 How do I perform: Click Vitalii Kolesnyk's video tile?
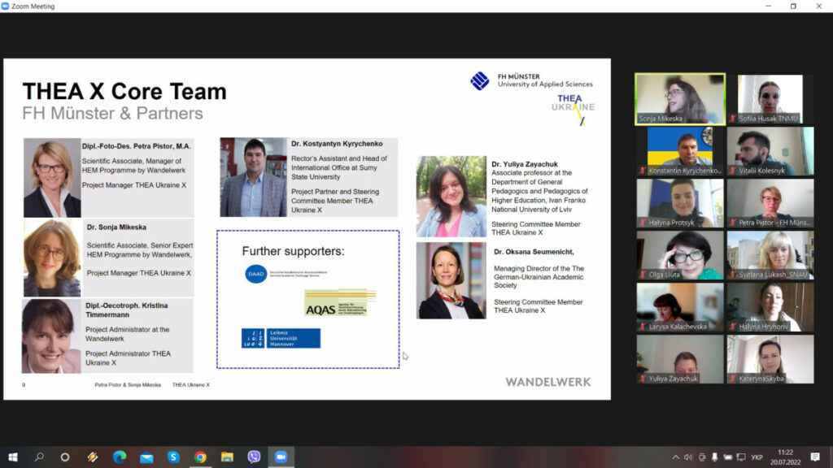tap(770, 151)
